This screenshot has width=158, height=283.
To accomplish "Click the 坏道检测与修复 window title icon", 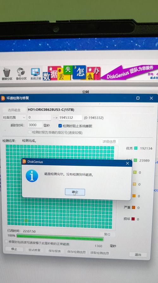I will point(3,98).
